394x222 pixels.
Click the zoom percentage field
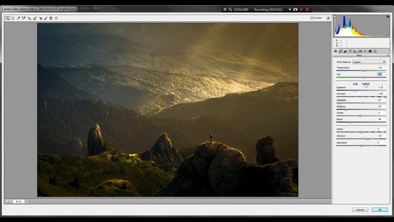tap(18, 202)
